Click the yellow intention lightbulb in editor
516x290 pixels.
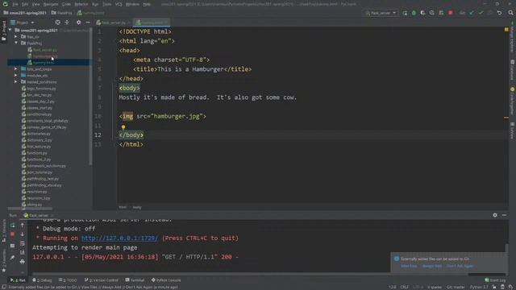click(x=123, y=127)
